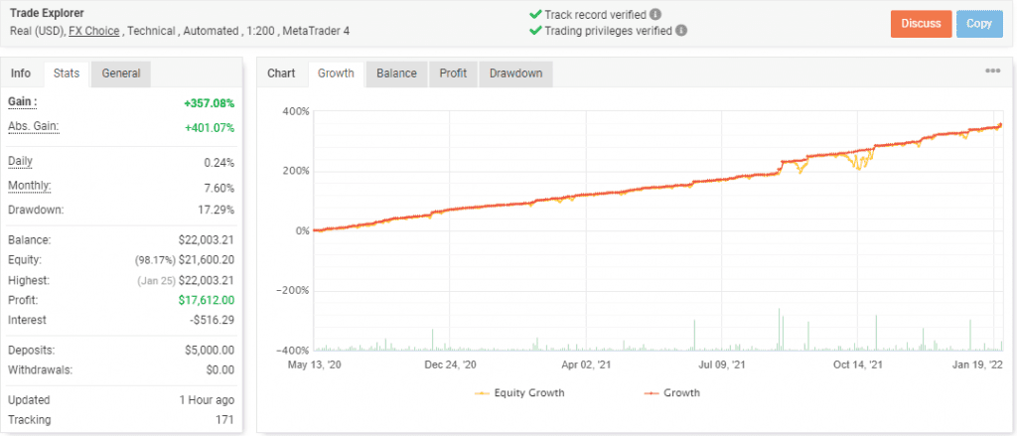Image resolution: width=1017 pixels, height=436 pixels.
Task: Click the Daily label
Action: tap(20, 162)
